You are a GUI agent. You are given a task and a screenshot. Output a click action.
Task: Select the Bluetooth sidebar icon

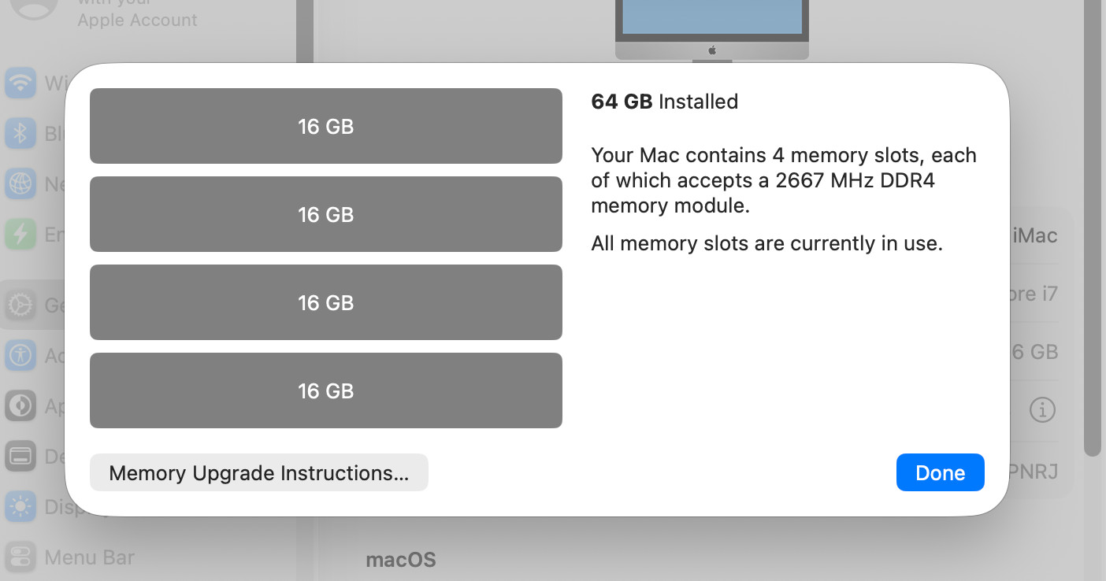point(21,134)
